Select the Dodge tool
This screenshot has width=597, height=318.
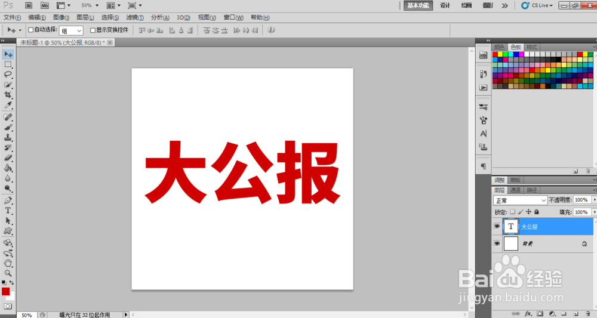click(8, 189)
